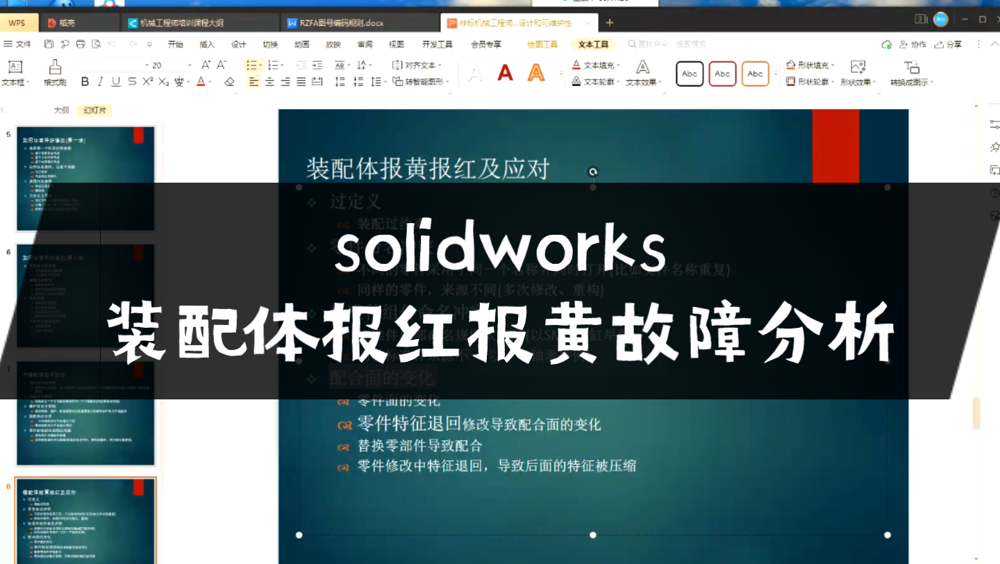1000x564 pixels.
Task: Open 文本效果 text effects
Action: pos(642,73)
